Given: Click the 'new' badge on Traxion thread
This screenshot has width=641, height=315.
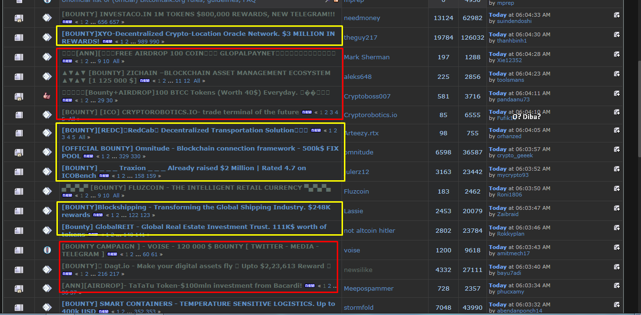Looking at the screenshot, I should (104, 176).
